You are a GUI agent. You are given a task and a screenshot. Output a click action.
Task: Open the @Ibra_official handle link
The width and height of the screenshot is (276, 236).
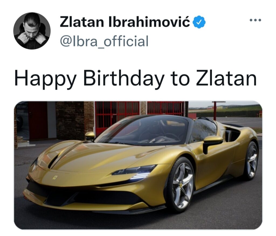[104, 41]
